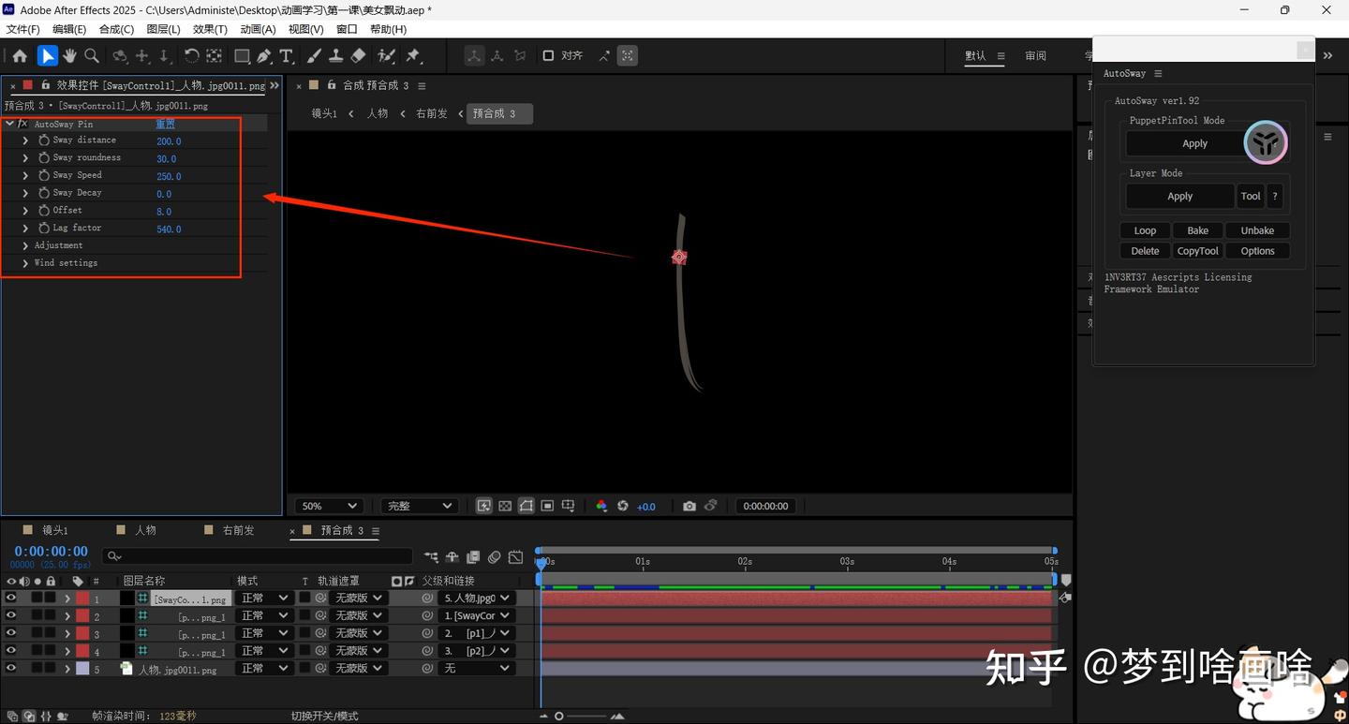
Task: Click the Bake button in AutoSway
Action: click(1197, 230)
